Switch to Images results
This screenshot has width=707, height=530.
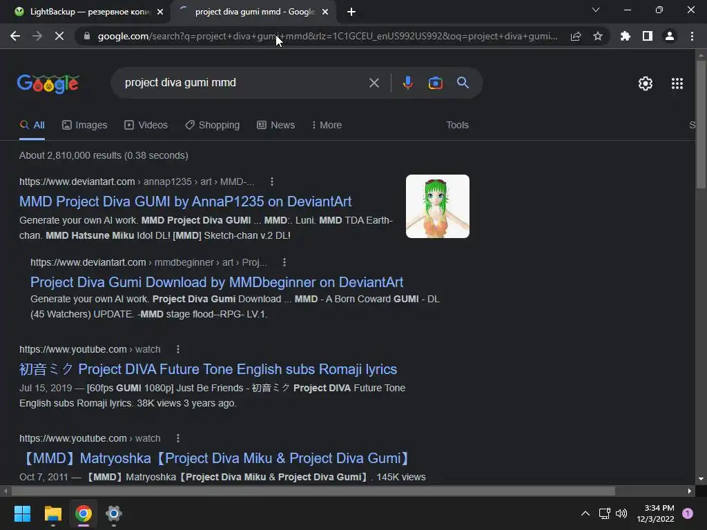85,126
